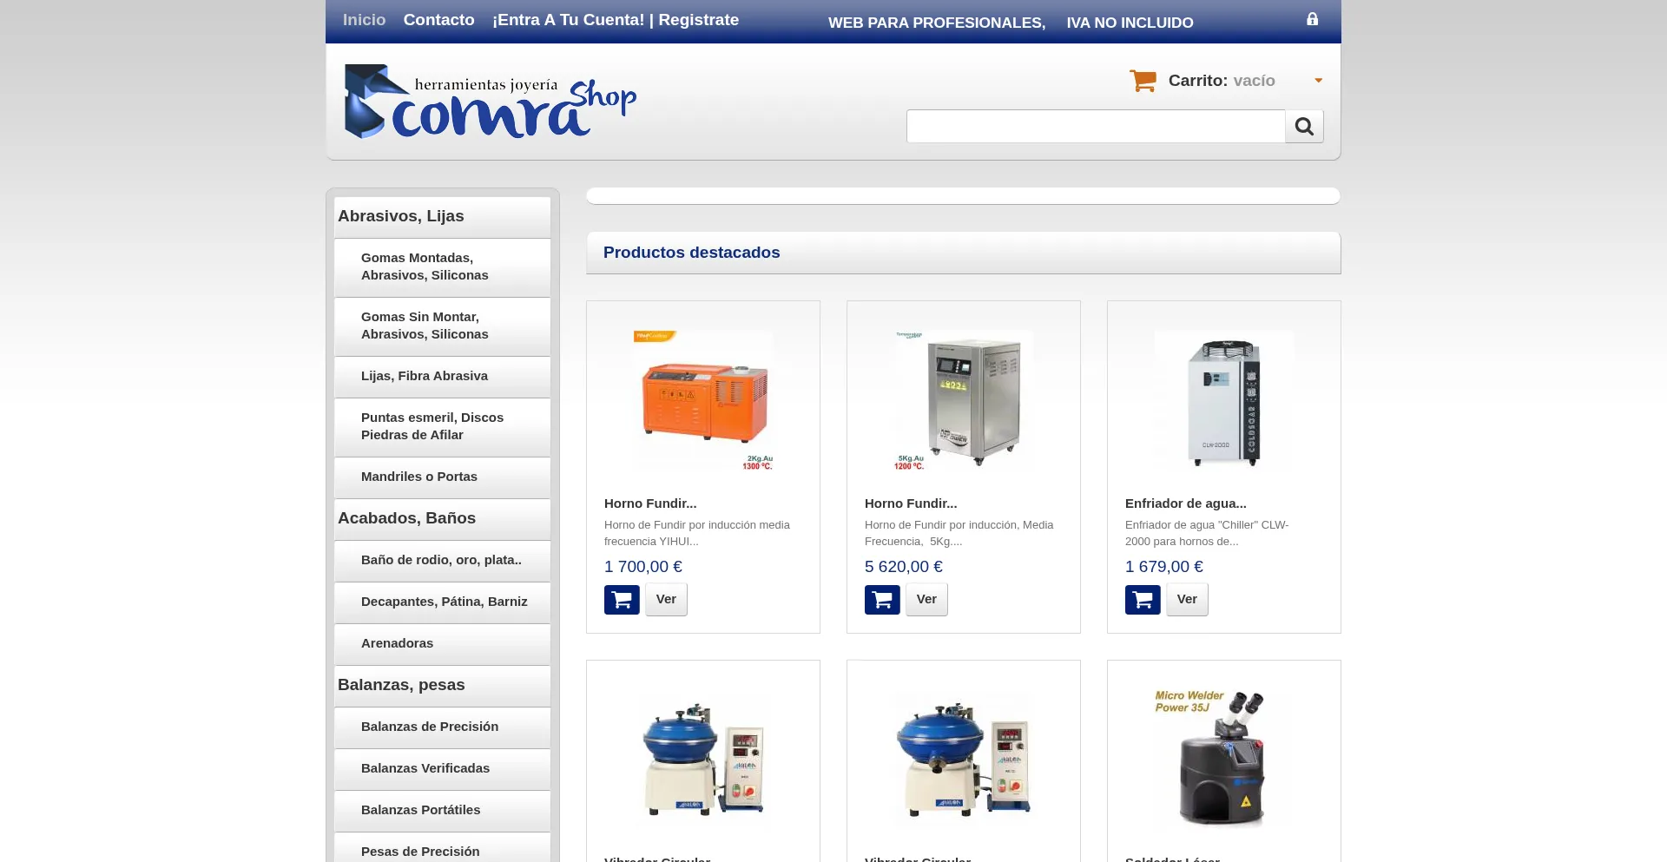
Task: Open the Horno Fundir 5 620,00 € title
Action: click(x=911, y=503)
